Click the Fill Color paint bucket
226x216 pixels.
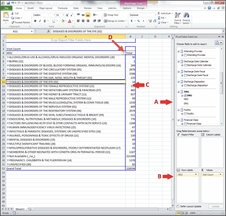tap(63, 21)
